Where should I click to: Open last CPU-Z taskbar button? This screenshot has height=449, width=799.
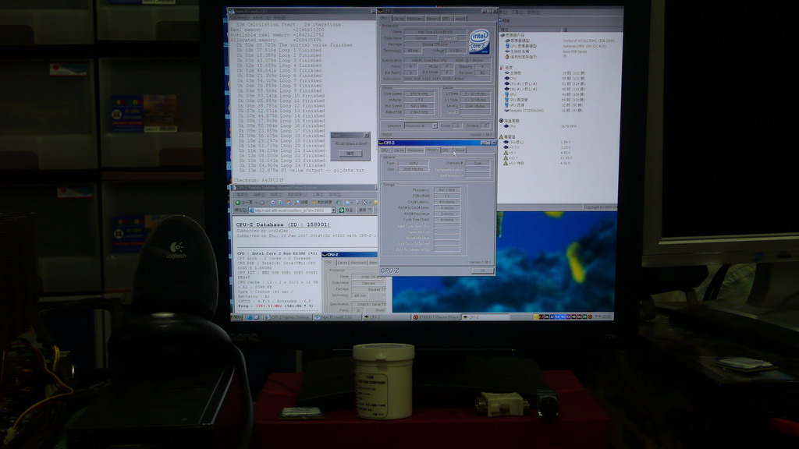(x=485, y=317)
